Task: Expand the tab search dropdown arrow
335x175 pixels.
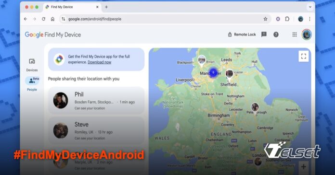Action: [310, 7]
